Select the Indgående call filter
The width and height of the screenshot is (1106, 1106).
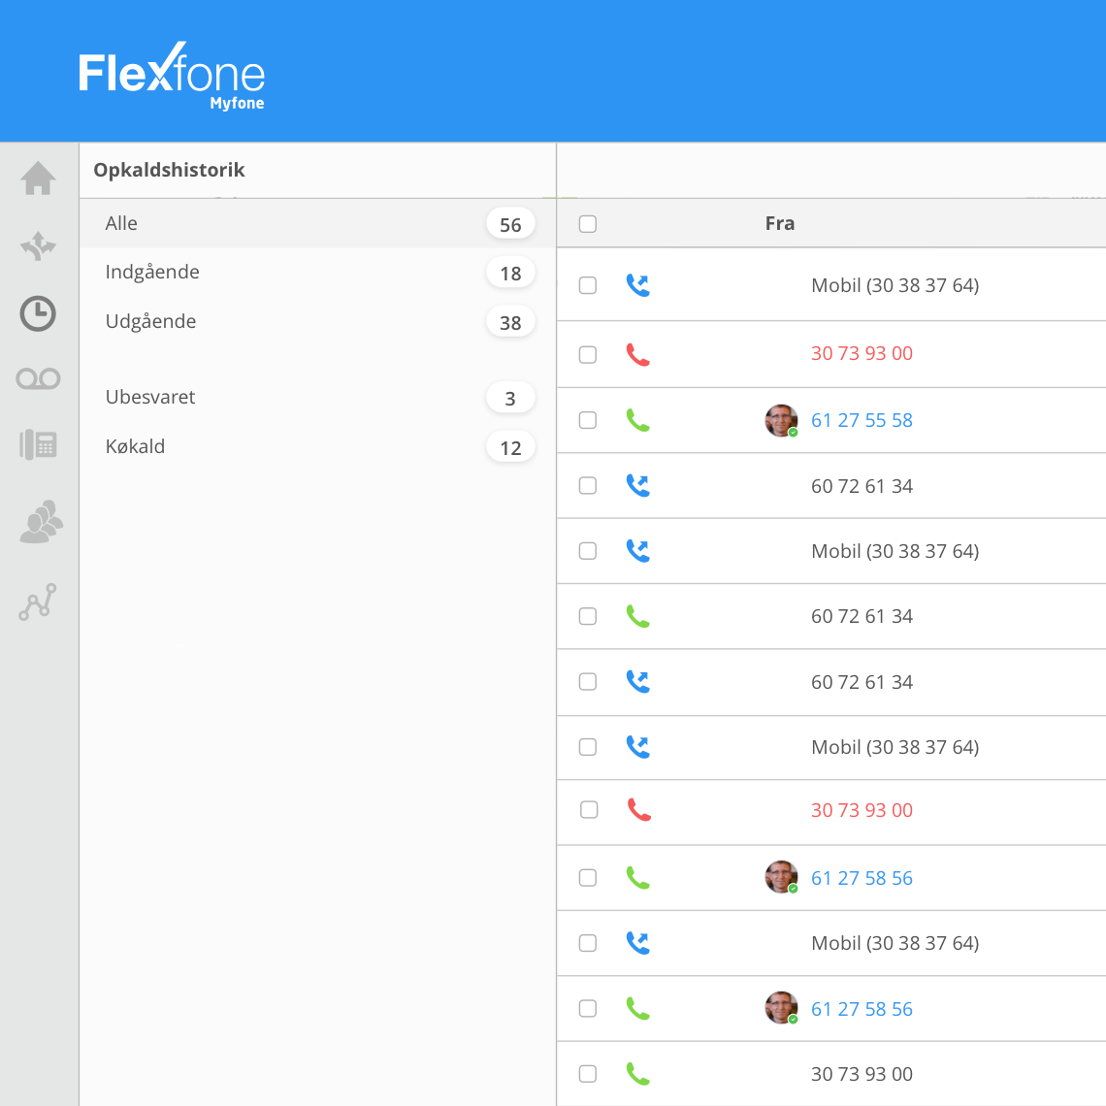pos(317,273)
